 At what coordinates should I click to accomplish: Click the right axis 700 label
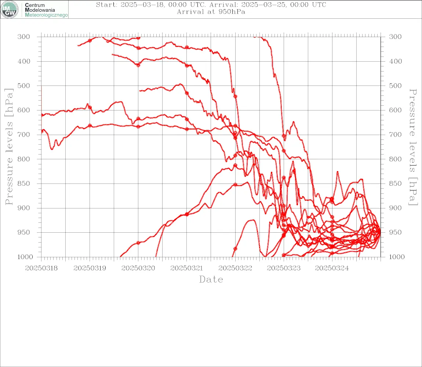[x=395, y=134]
